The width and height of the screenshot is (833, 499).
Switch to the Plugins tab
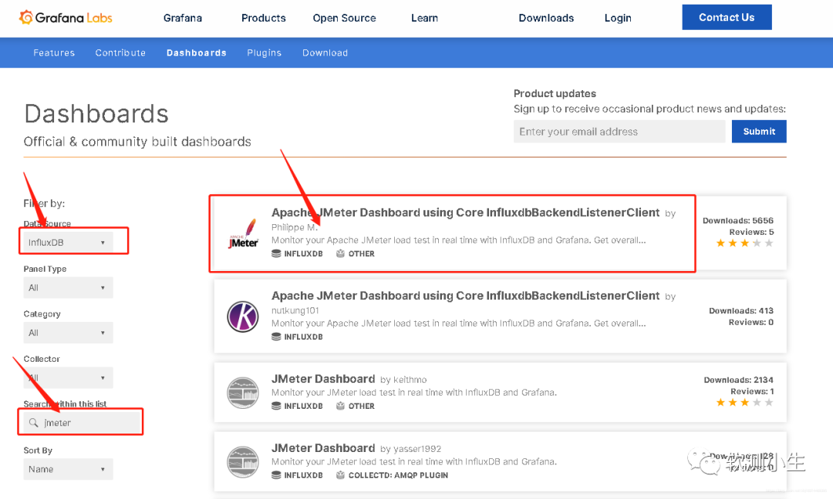point(264,53)
